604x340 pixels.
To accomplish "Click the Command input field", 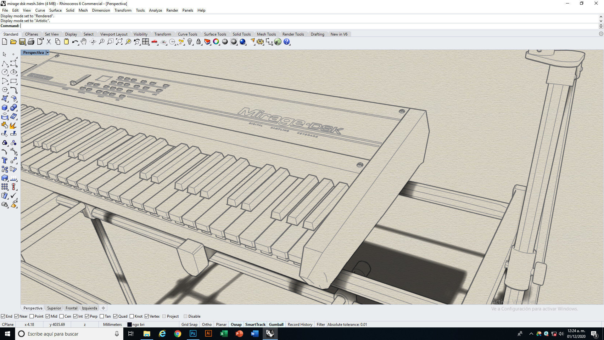I will [x=310, y=26].
